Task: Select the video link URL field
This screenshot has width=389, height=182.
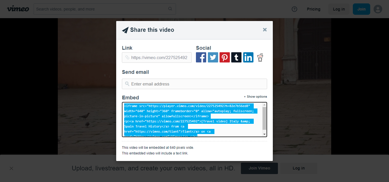Action: 159,58
